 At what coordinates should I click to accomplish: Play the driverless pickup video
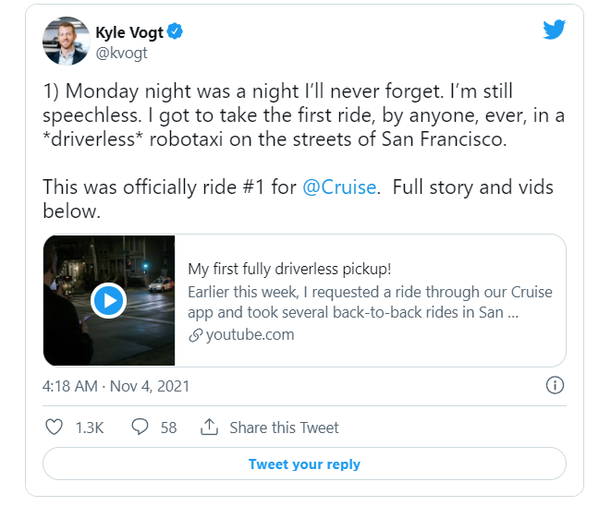coord(109,300)
